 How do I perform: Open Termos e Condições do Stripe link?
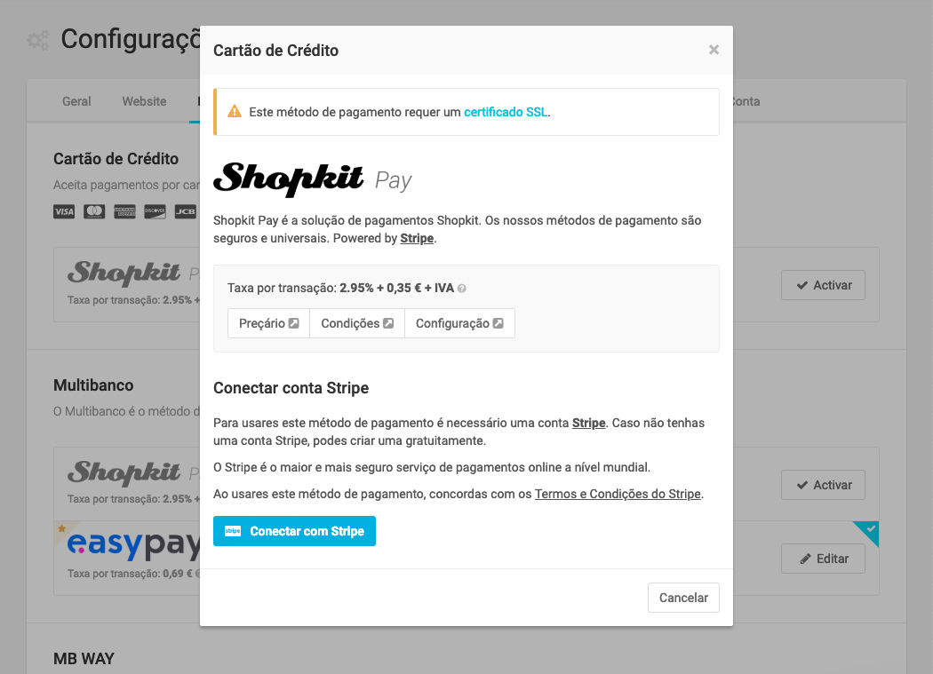pyautogui.click(x=618, y=494)
